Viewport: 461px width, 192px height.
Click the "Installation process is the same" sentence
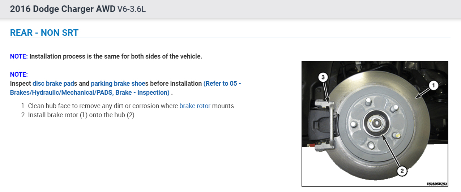[x=116, y=56]
